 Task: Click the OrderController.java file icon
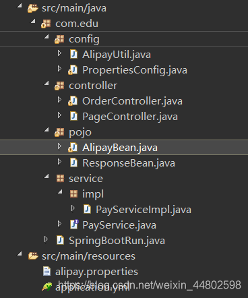point(73,101)
